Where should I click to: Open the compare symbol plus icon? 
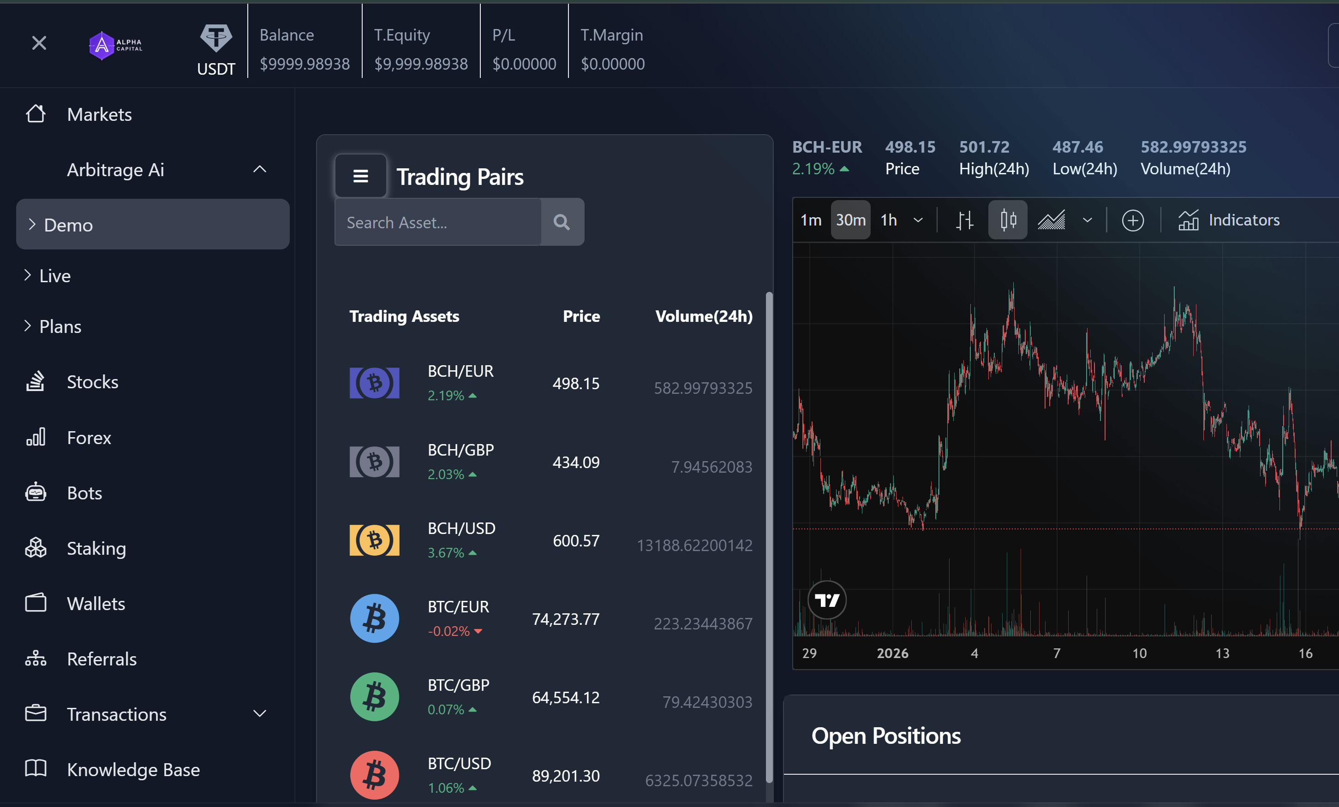point(1132,220)
